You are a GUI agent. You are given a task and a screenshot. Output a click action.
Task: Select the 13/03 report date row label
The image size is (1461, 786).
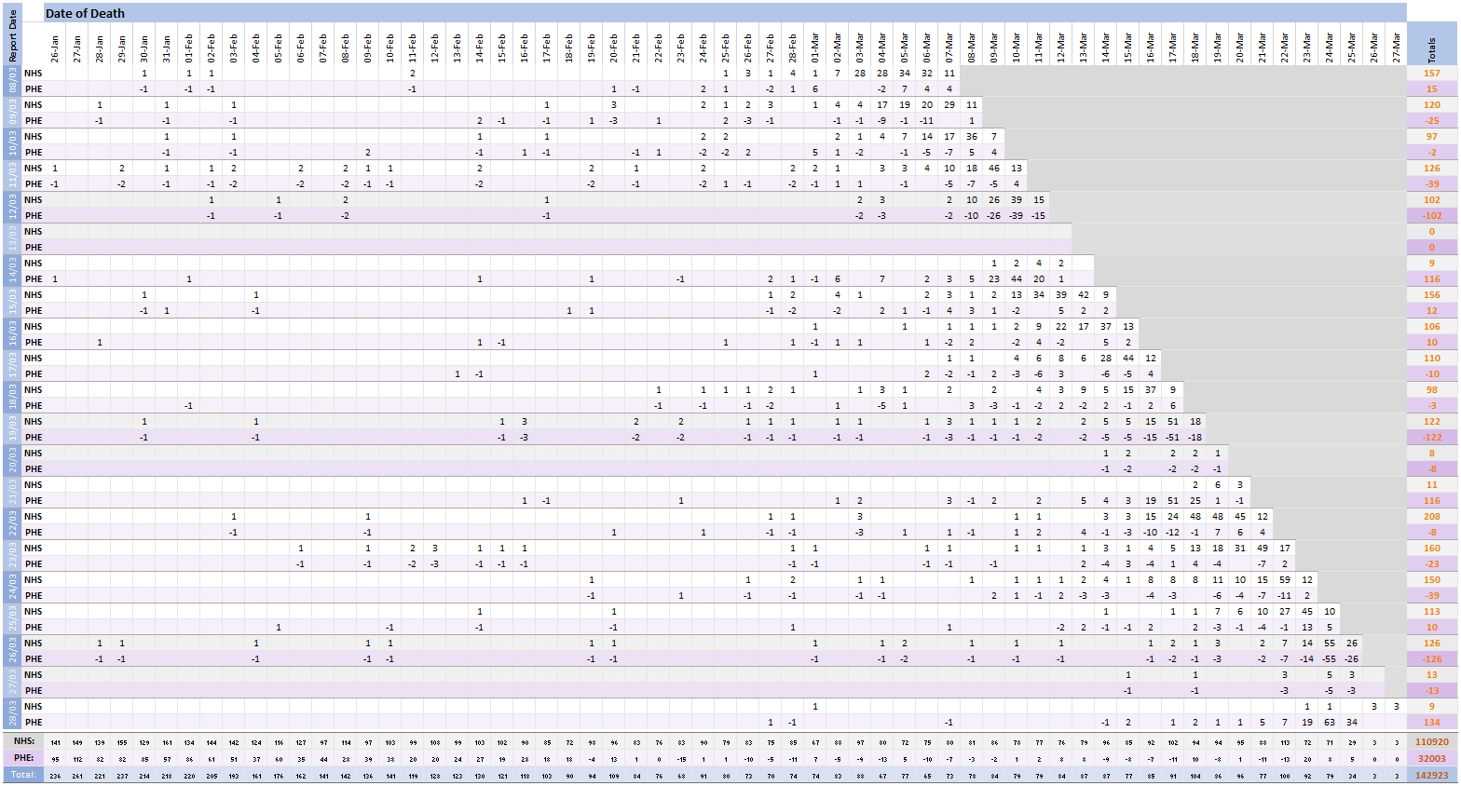coord(13,239)
